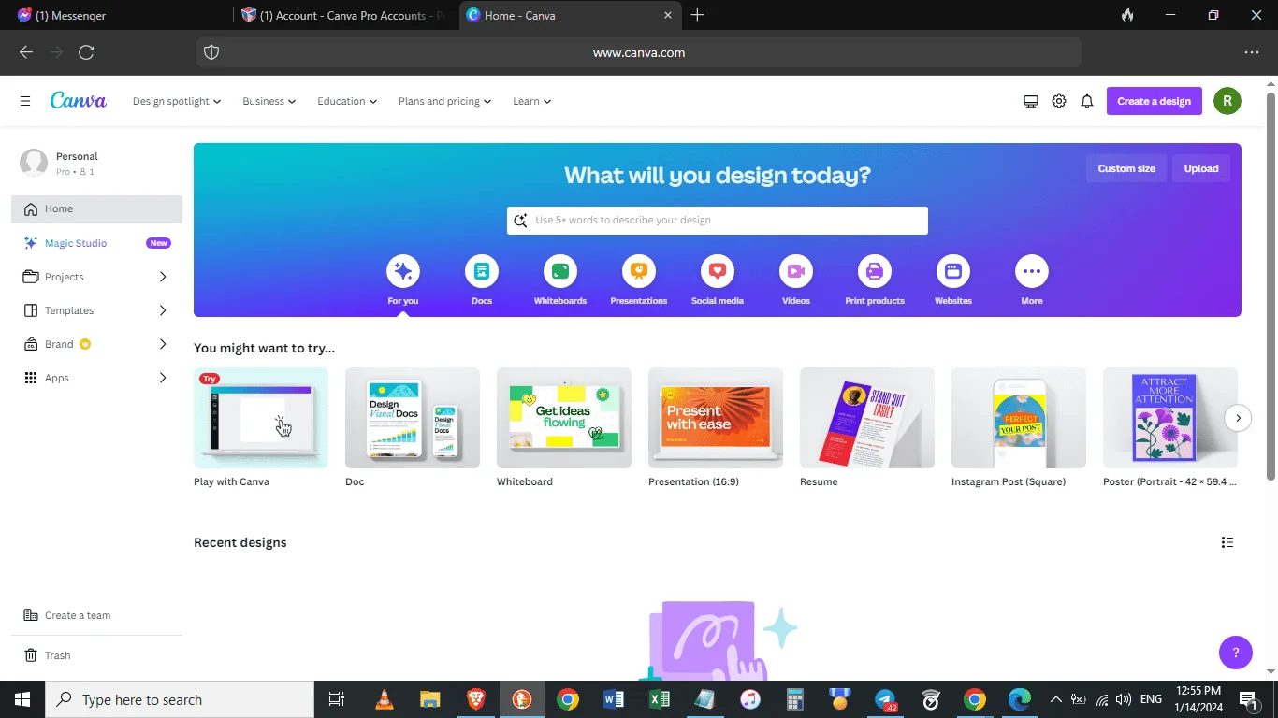Open the purple help question button

pyautogui.click(x=1236, y=653)
